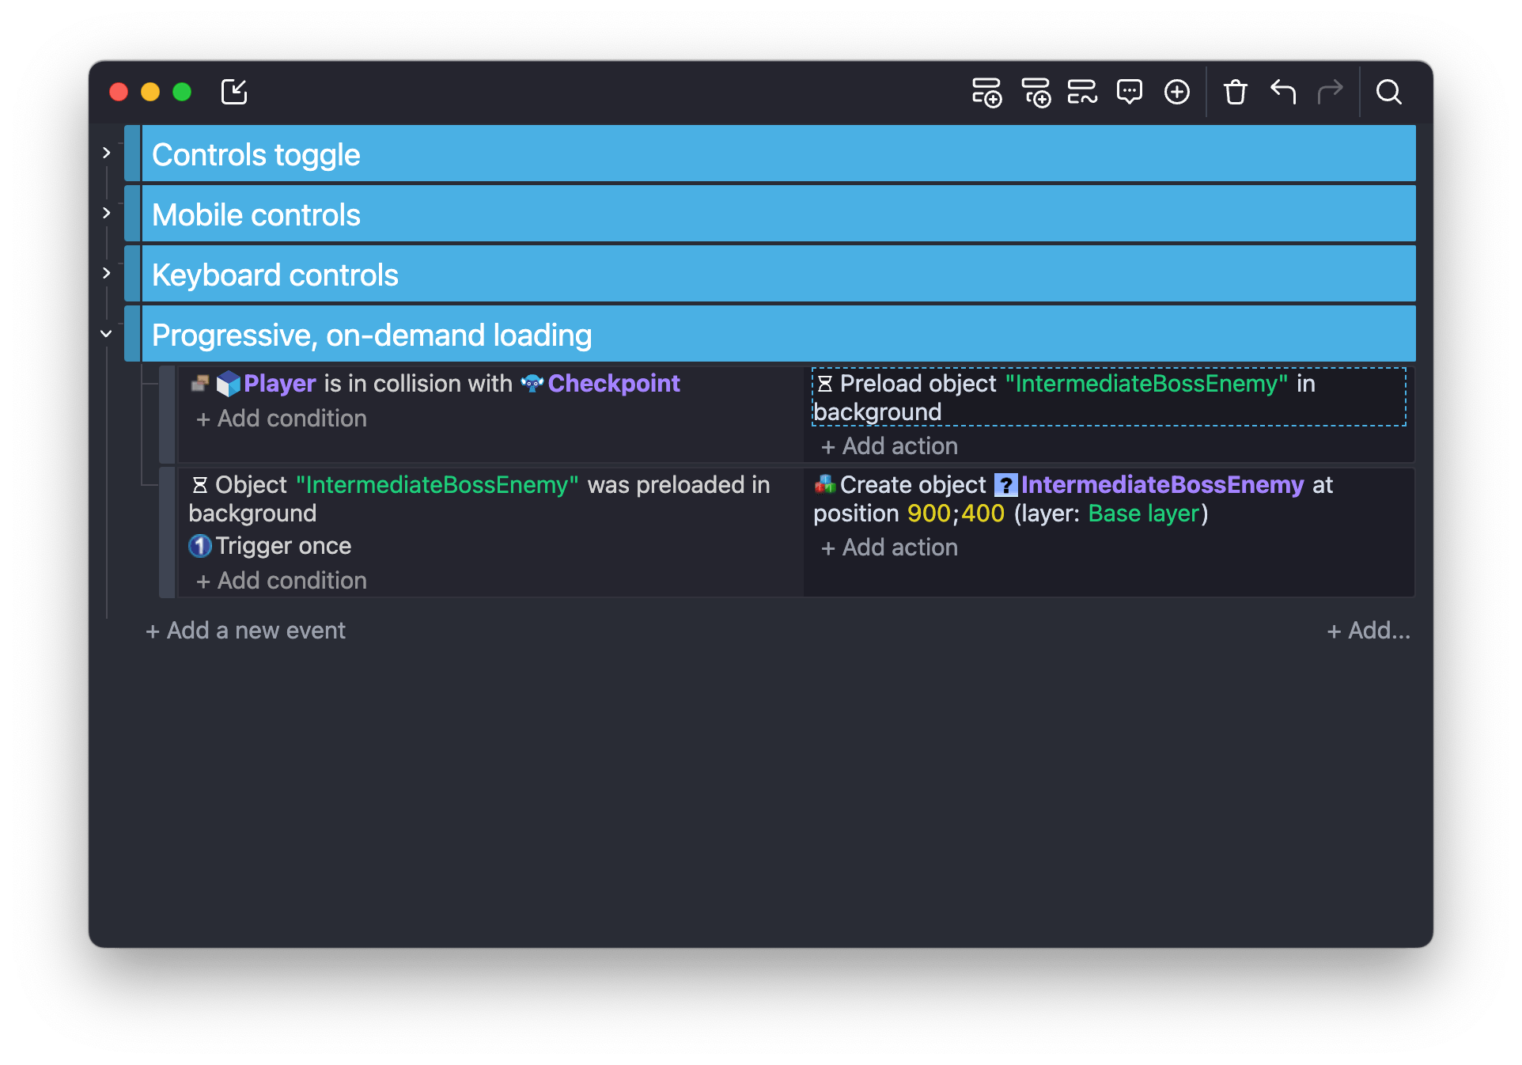Select the Controls toggle group header

pos(778,153)
